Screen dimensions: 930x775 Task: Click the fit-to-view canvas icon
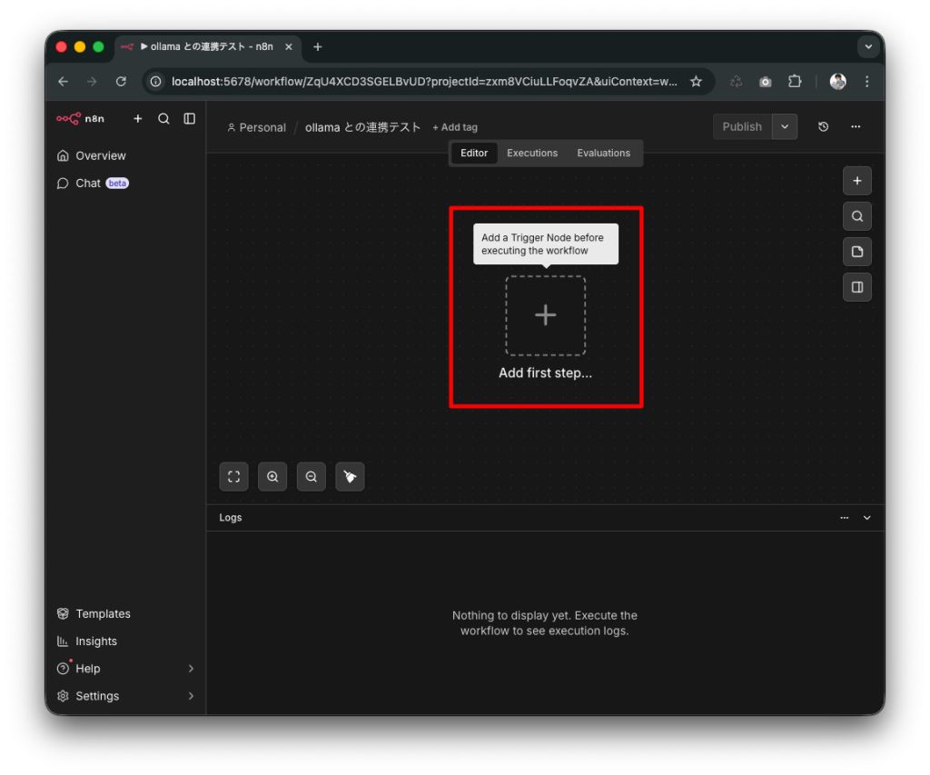(x=233, y=477)
